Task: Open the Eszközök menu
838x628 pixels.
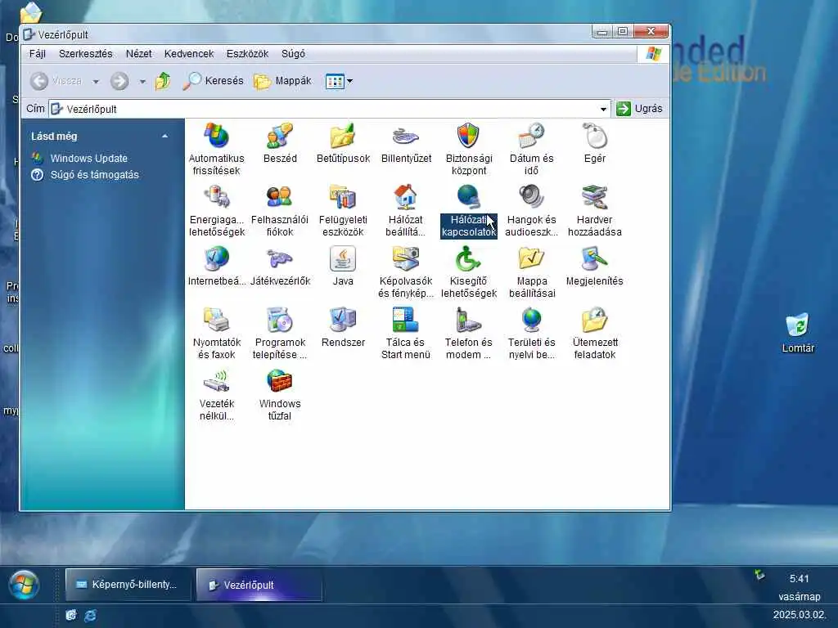Action: coord(247,54)
